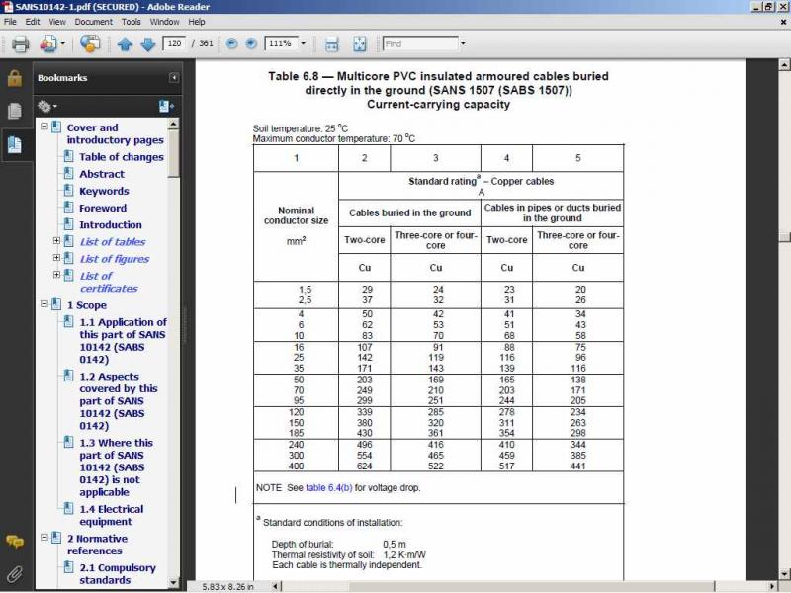Go to previous page with up arrow
The width and height of the screenshot is (791, 593).
coord(125,44)
